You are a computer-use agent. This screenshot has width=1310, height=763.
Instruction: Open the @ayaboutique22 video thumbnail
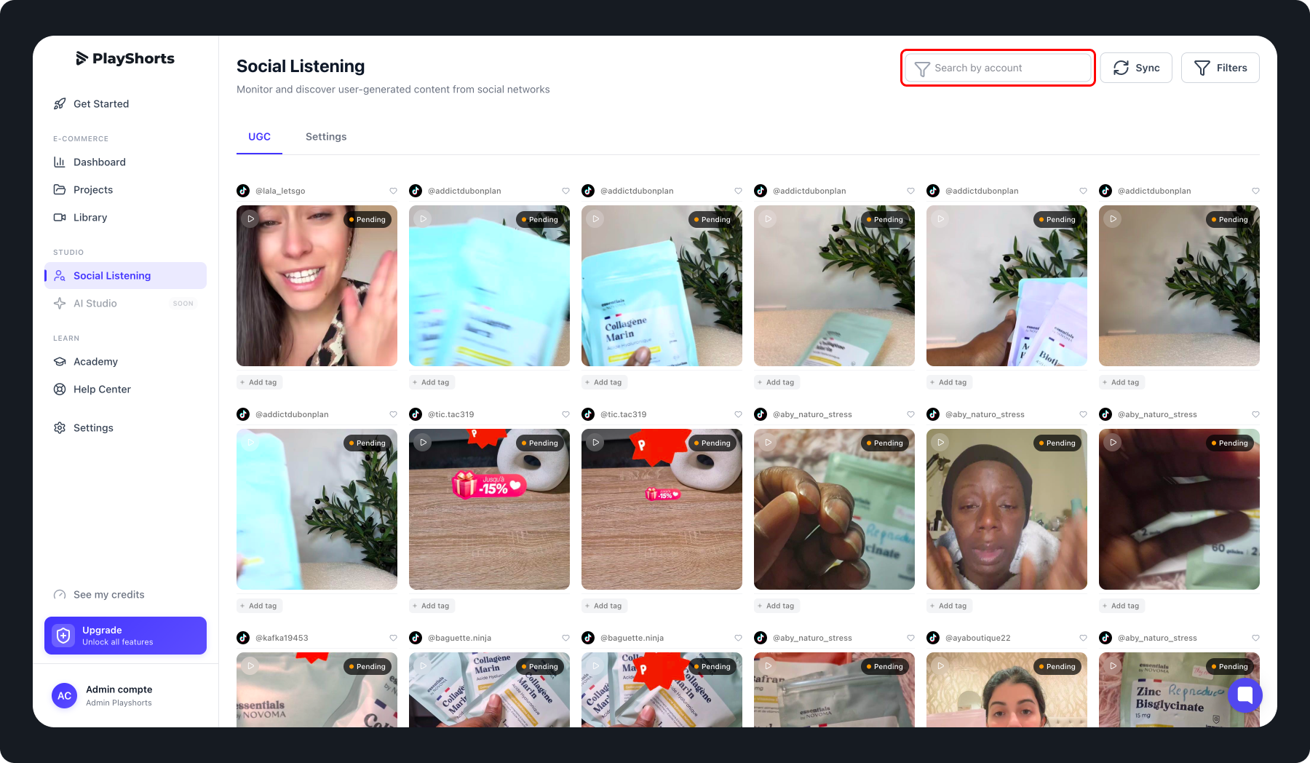click(x=1007, y=689)
